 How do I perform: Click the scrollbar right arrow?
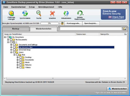[x=125, y=78]
